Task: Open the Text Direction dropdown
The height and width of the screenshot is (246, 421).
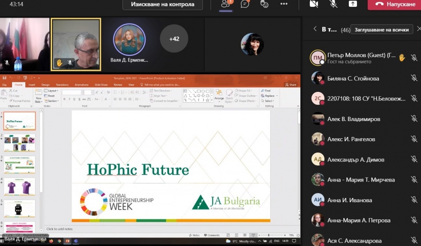Action: pyautogui.click(x=161, y=91)
